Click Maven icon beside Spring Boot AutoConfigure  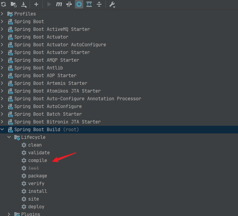10,106
